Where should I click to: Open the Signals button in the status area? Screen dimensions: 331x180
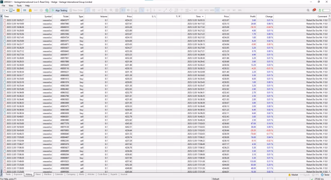(304, 175)
